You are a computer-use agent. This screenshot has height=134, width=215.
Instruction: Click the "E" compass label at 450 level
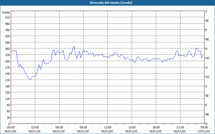[206, 30]
